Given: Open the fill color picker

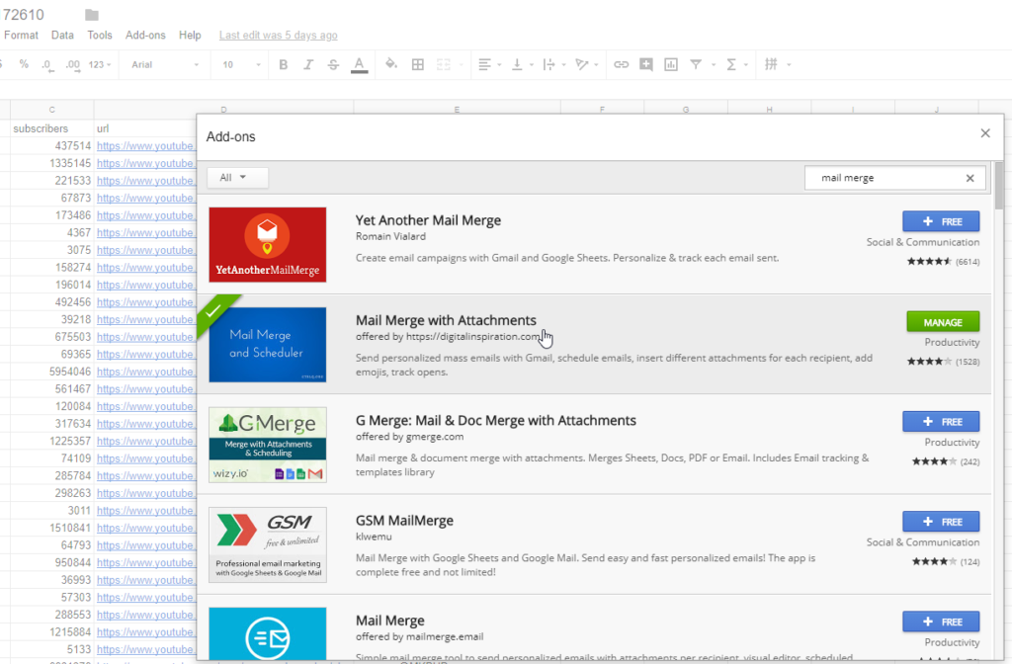Looking at the screenshot, I should [x=390, y=65].
